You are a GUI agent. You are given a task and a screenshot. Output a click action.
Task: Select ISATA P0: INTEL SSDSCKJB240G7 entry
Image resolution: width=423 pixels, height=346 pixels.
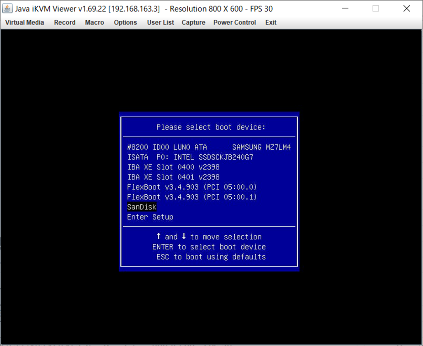pos(190,157)
